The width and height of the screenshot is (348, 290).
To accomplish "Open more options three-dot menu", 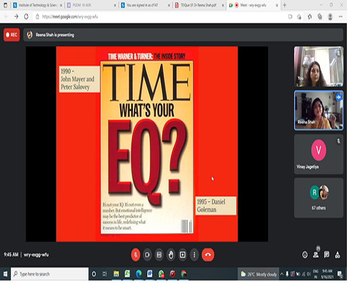I will tap(194, 255).
